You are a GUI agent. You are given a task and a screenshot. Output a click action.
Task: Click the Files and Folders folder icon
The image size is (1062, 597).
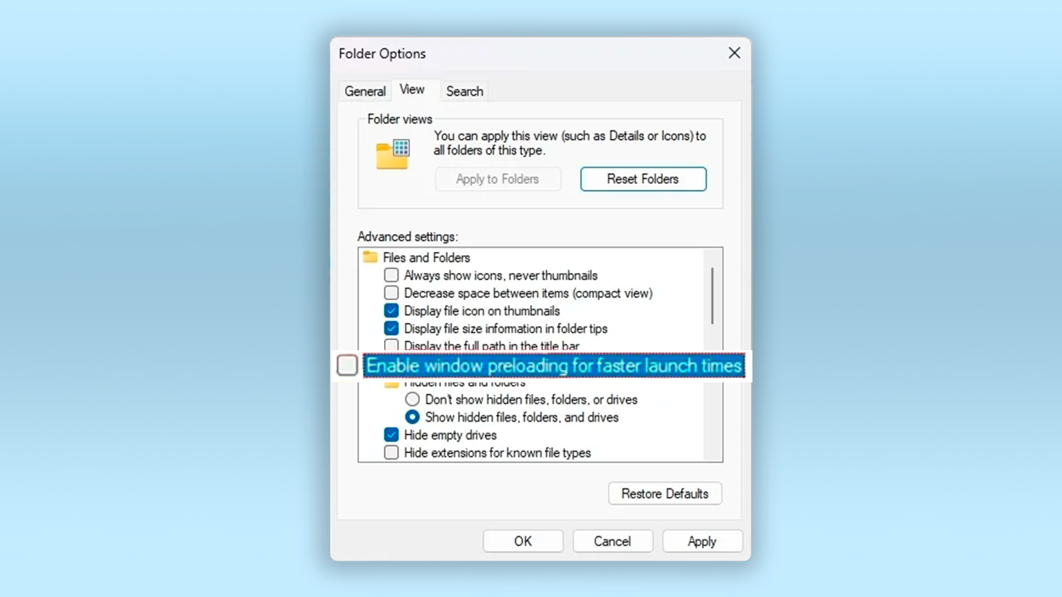[x=370, y=257]
